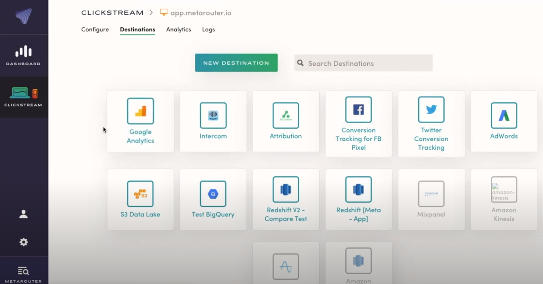This screenshot has width=543, height=284.
Task: Select the Redshift [Meta - App] tile
Action: (358, 199)
